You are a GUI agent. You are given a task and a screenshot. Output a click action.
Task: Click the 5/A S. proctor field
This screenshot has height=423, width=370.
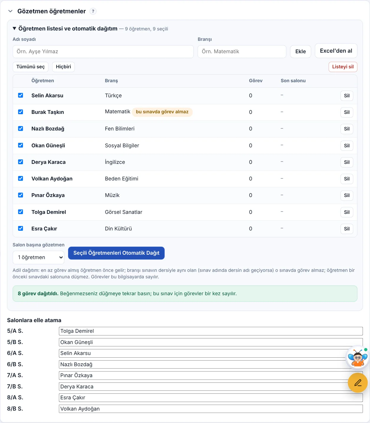(211, 331)
